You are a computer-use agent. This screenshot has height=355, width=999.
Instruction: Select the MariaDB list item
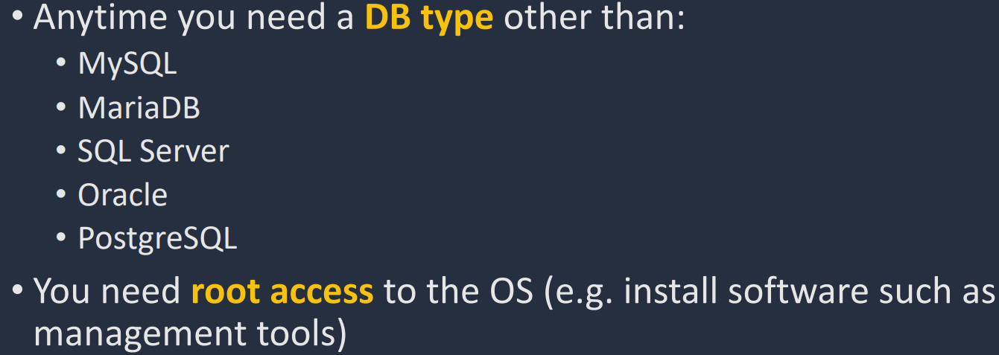139,108
